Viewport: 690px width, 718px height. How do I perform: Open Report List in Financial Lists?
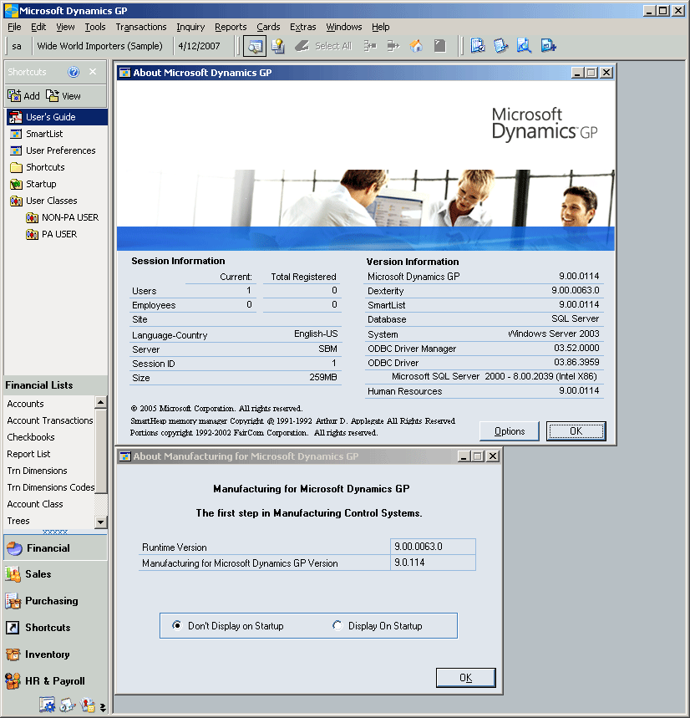coord(28,454)
